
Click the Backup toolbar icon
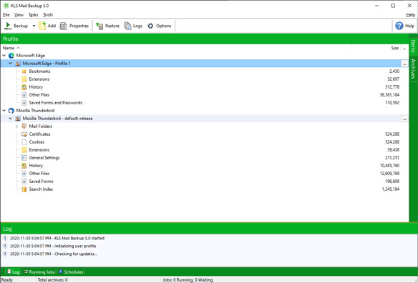[8, 26]
